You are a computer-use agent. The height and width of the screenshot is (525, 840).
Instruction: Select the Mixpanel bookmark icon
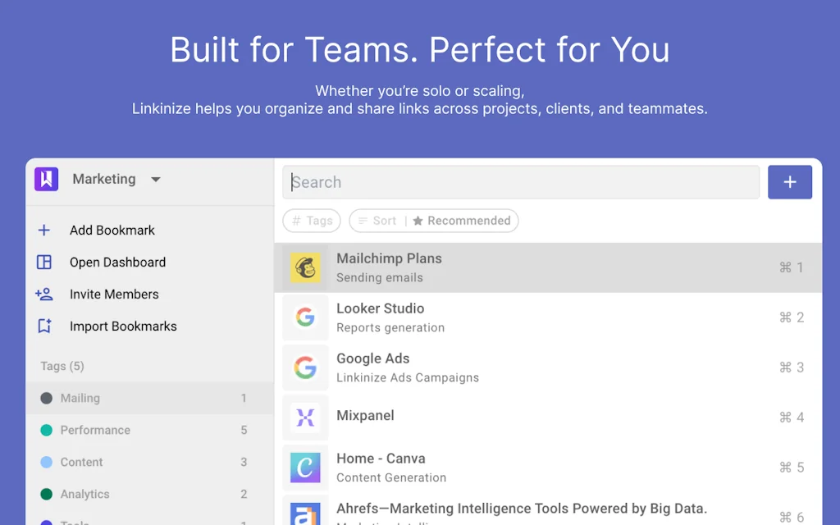[x=305, y=417]
